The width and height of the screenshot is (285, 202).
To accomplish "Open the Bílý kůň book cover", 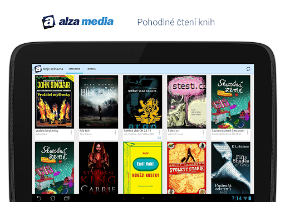I will pyautogui.click(x=99, y=102).
